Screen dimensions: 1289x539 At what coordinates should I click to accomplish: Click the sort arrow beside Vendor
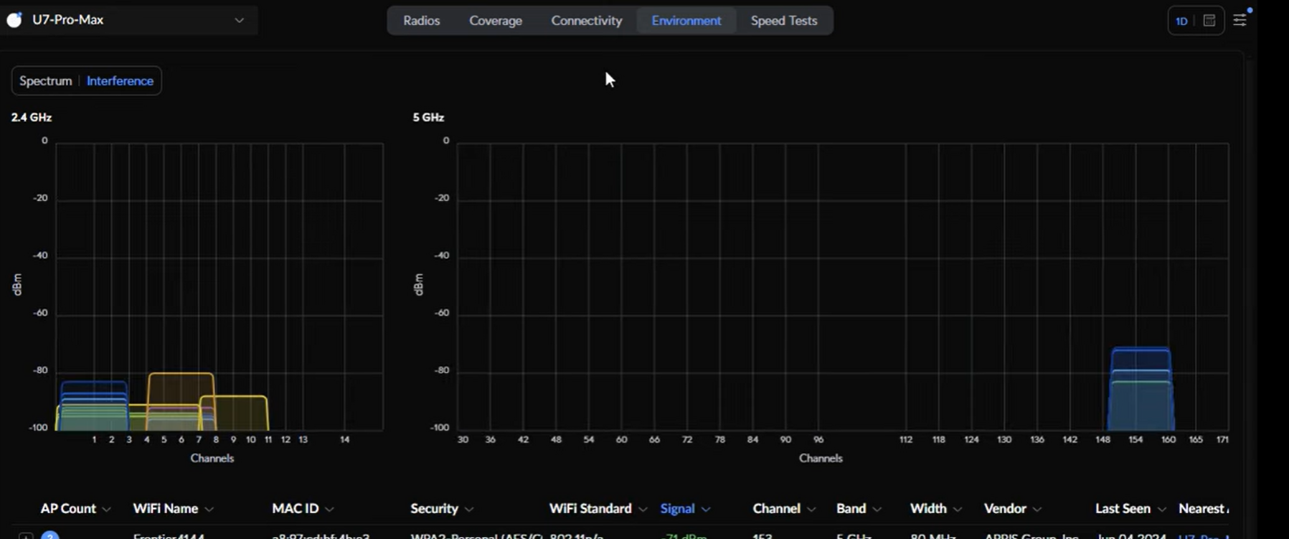[x=1037, y=510]
